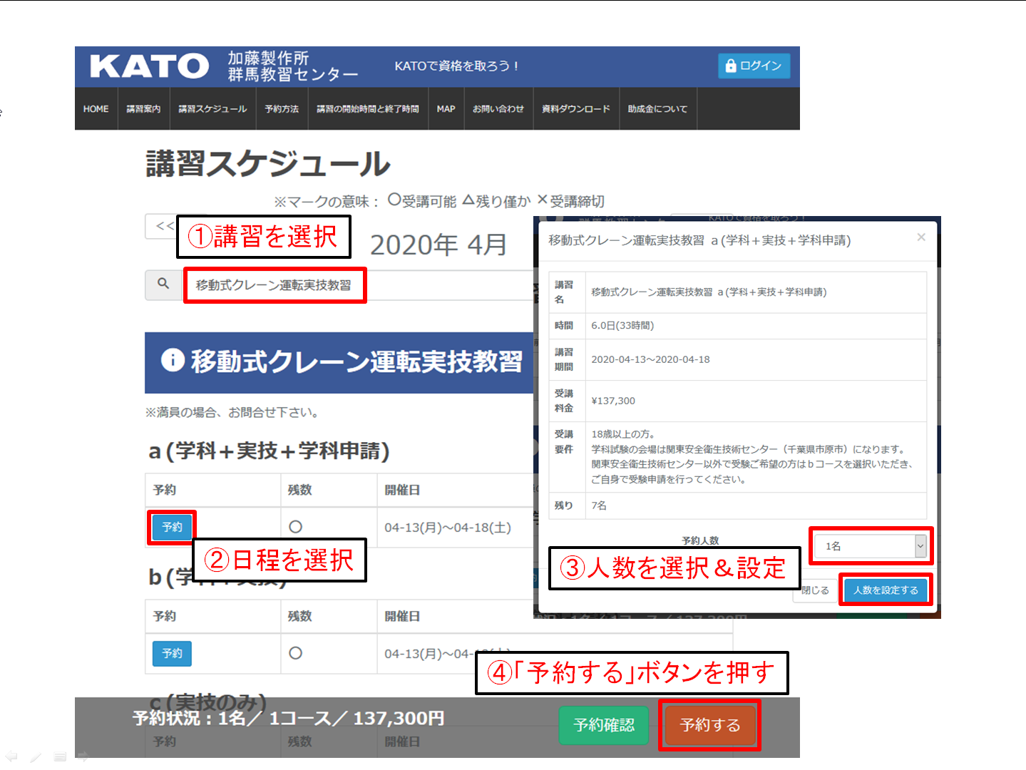The width and height of the screenshot is (1026, 770).
Task: Click the 予約状況:1名/1コース/137,300円 status text
Action: (x=289, y=718)
